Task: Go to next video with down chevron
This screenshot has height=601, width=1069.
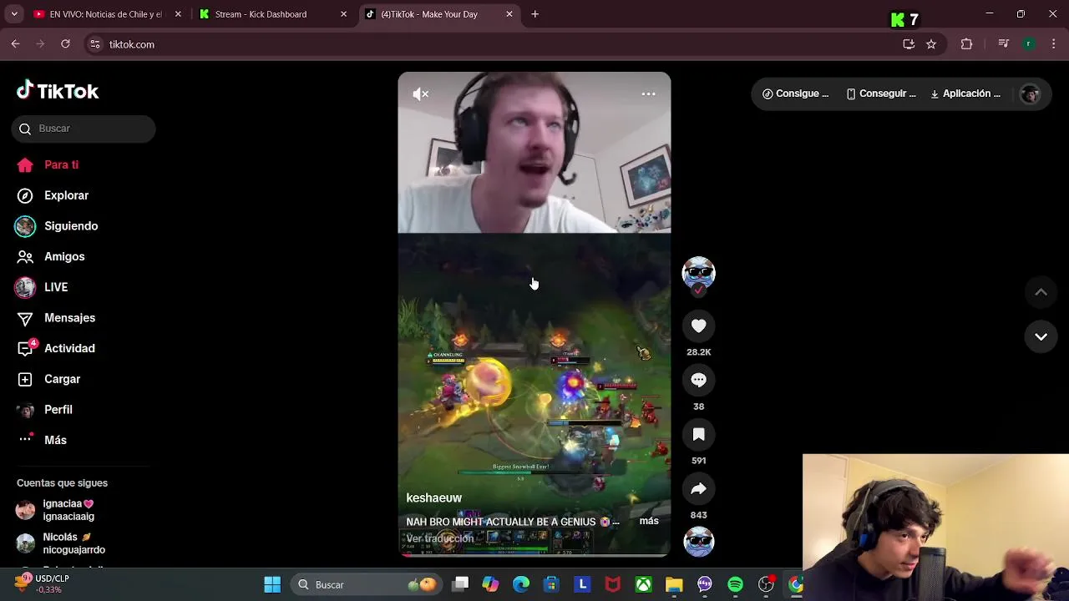Action: [1041, 337]
